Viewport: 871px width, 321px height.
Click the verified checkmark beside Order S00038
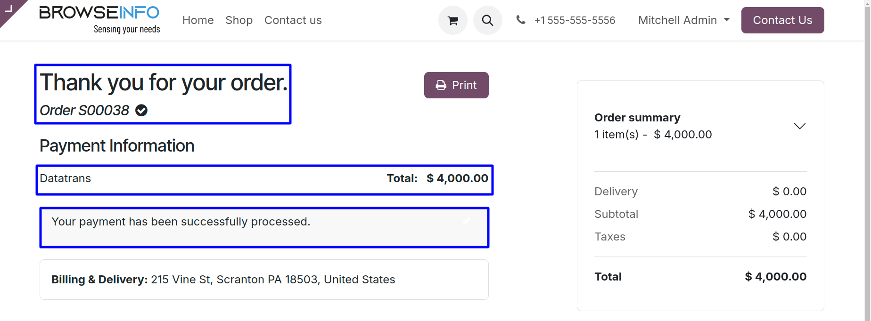pos(141,110)
